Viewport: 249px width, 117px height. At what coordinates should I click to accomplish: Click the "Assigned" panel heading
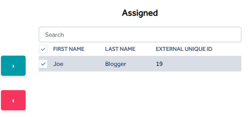pos(140,13)
